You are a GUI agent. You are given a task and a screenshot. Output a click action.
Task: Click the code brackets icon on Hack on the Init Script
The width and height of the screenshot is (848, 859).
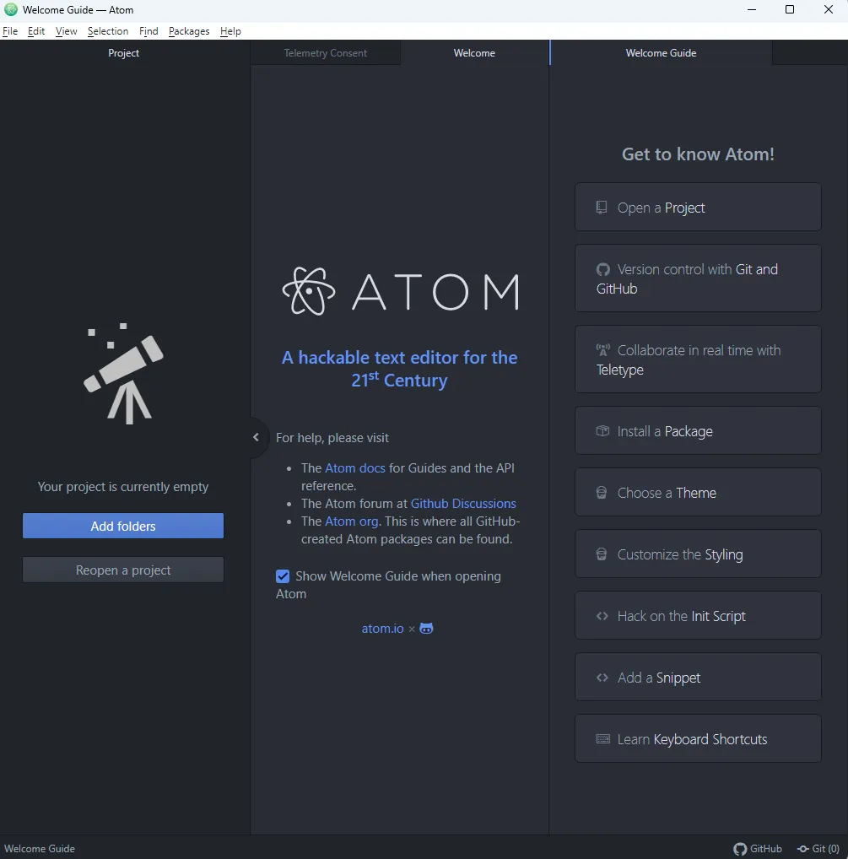[x=602, y=615]
